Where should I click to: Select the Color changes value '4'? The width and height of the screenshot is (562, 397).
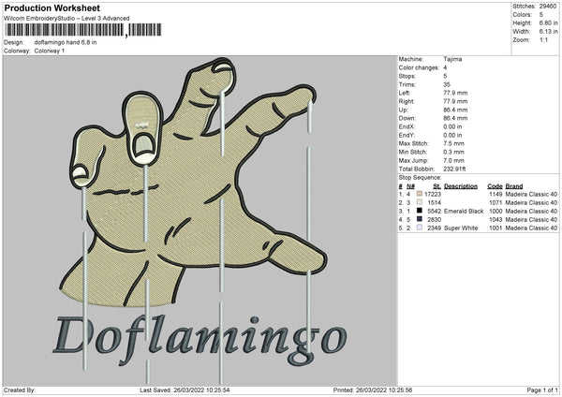tap(445, 67)
